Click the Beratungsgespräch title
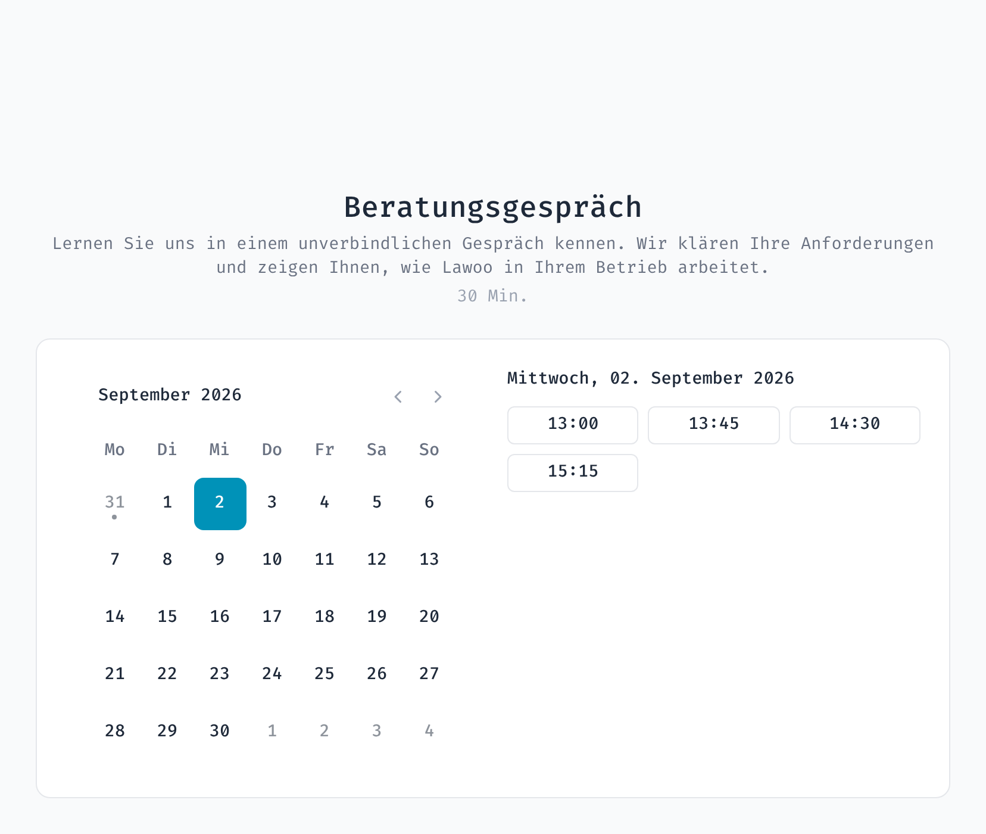 (493, 208)
